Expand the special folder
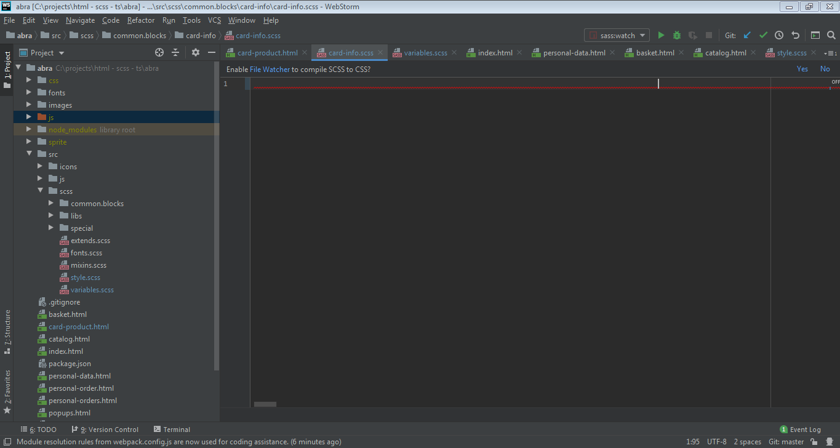This screenshot has height=448, width=840. coord(51,228)
